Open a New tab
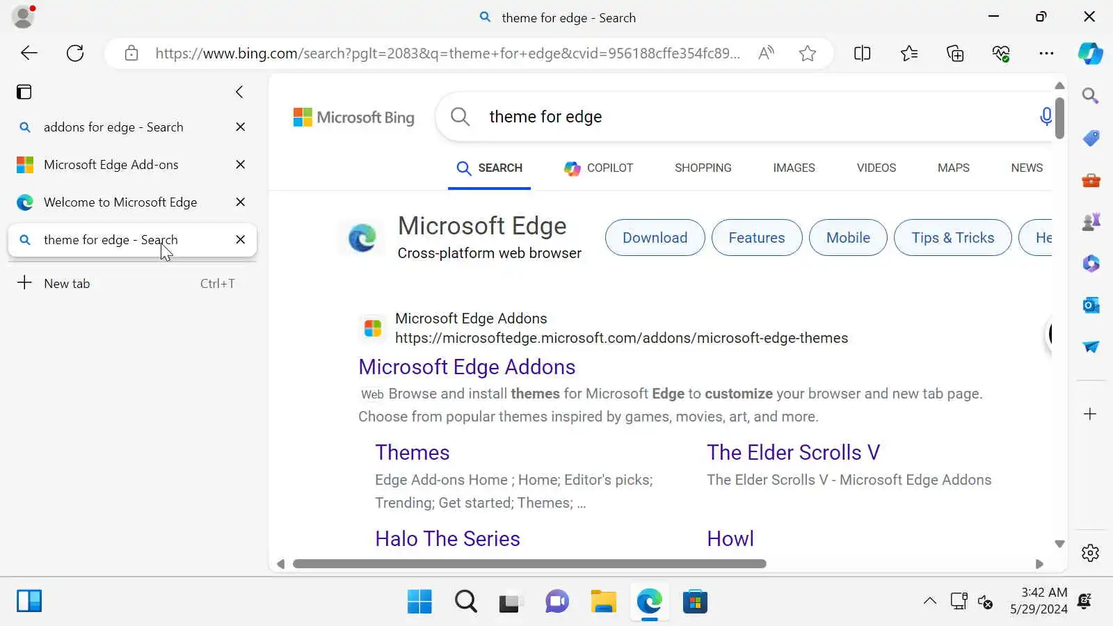Image resolution: width=1113 pixels, height=626 pixels. (x=132, y=283)
